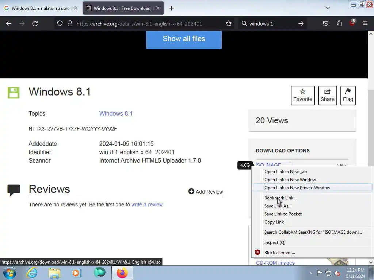Open the Pocket save icon
This screenshot has height=280, width=374.
coord(326,24)
